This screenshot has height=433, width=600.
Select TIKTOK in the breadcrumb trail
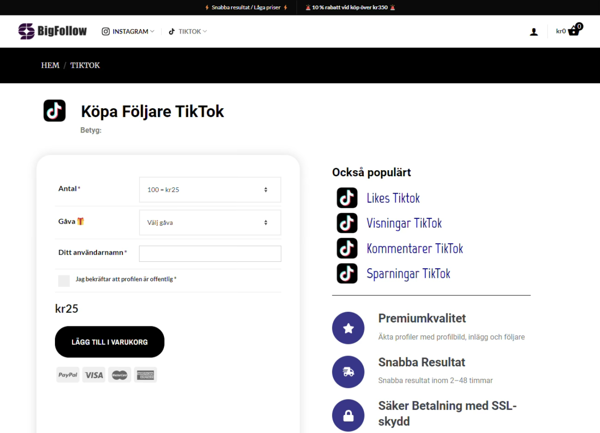pyautogui.click(x=84, y=65)
